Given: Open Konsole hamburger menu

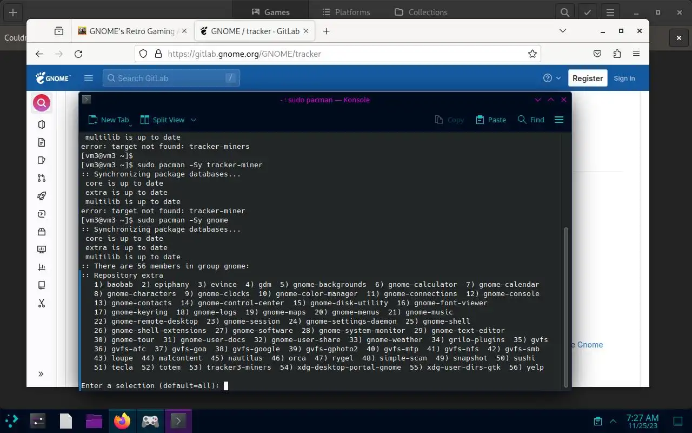Looking at the screenshot, I should 559,120.
